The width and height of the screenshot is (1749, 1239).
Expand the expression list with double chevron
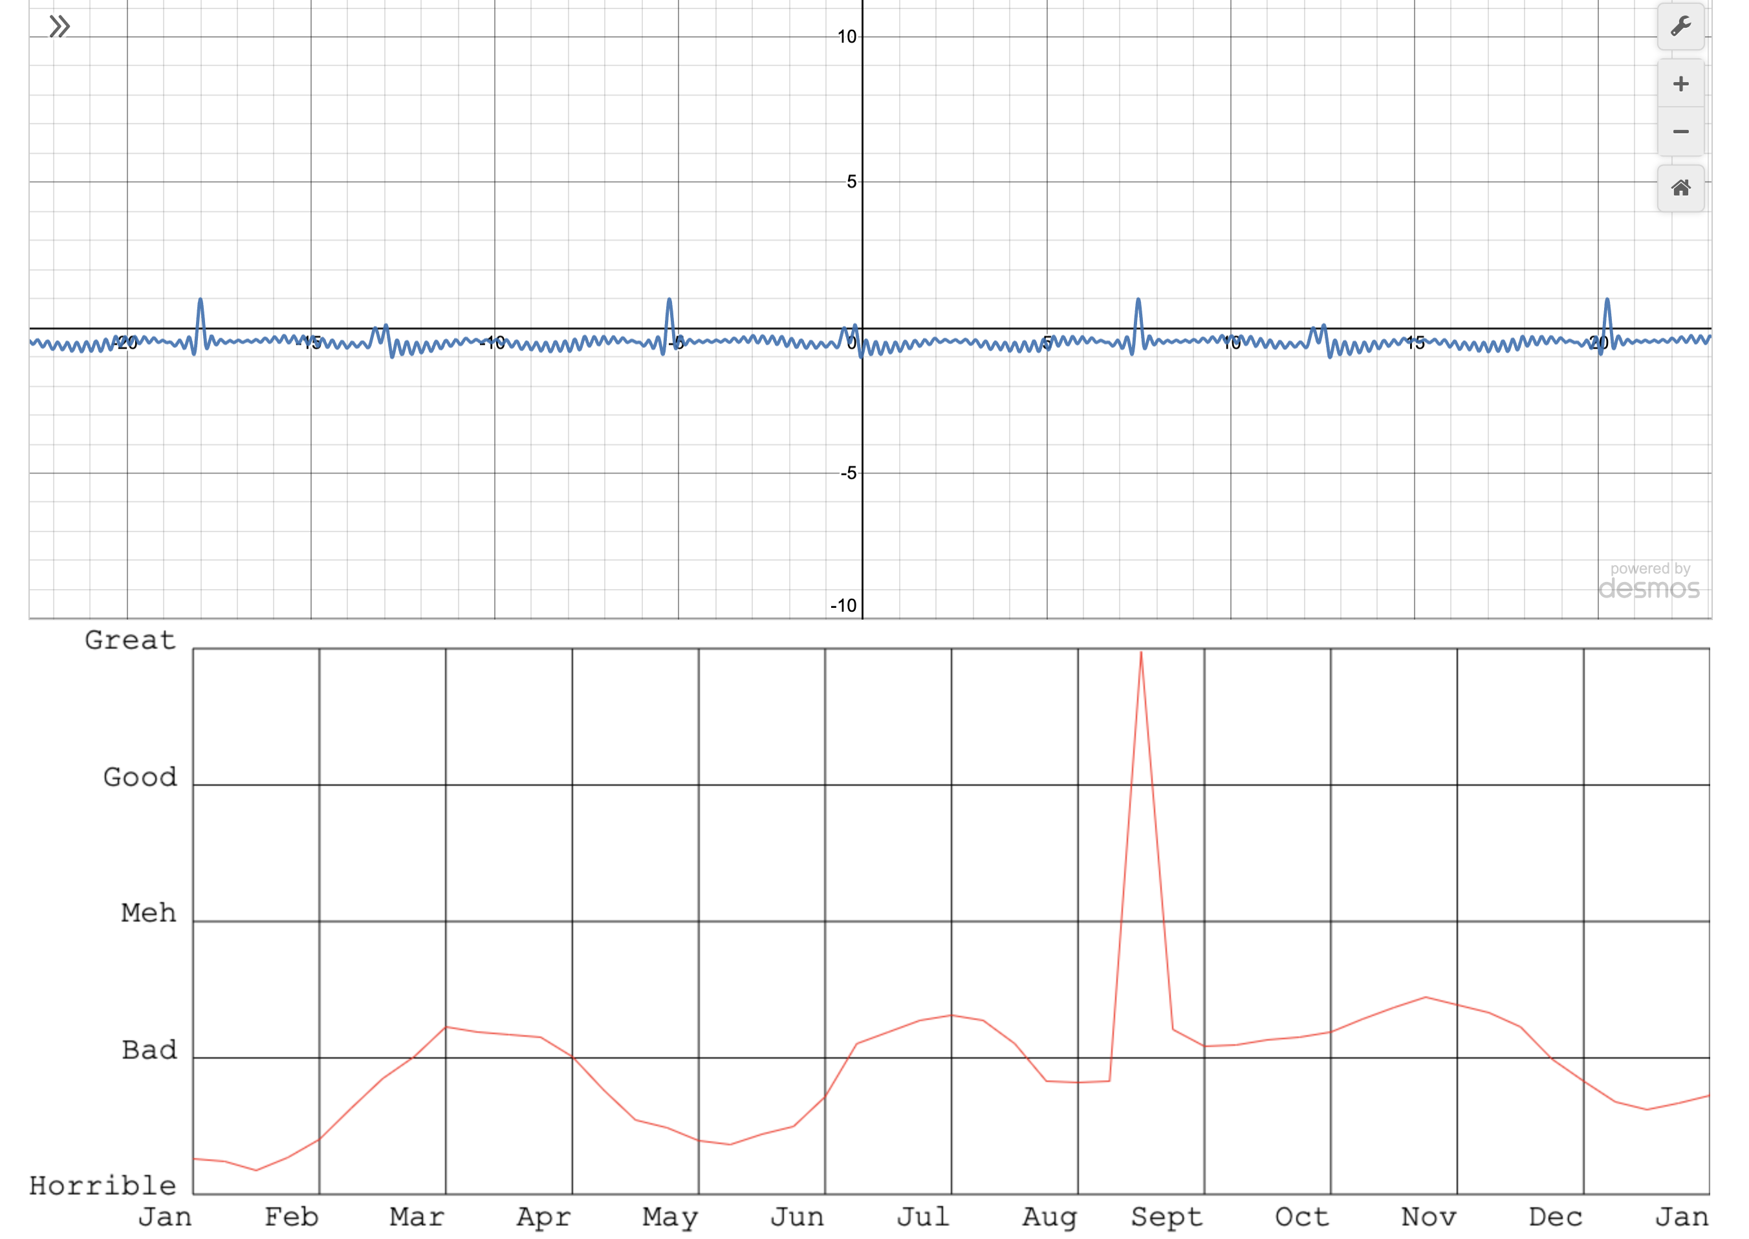click(60, 27)
